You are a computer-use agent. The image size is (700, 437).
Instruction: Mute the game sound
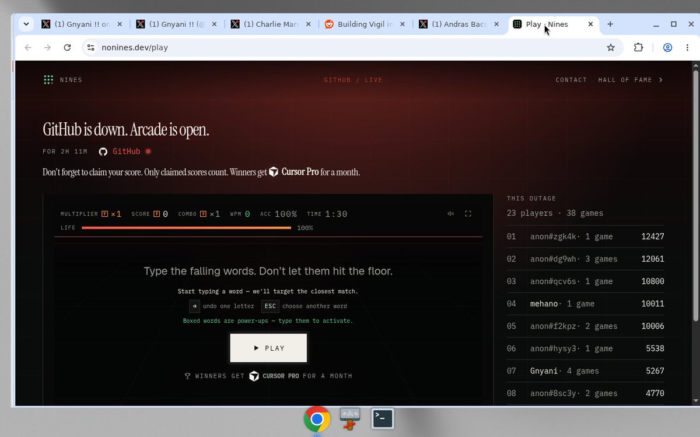[x=450, y=214]
